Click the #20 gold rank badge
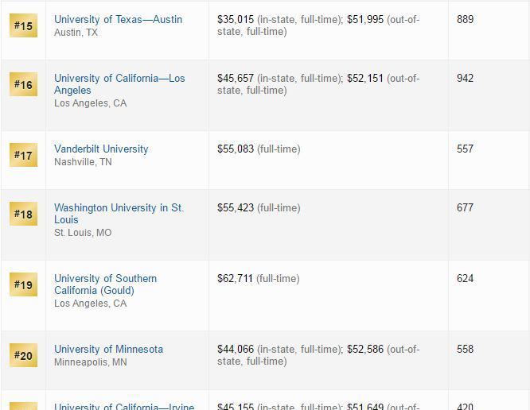 (x=23, y=355)
